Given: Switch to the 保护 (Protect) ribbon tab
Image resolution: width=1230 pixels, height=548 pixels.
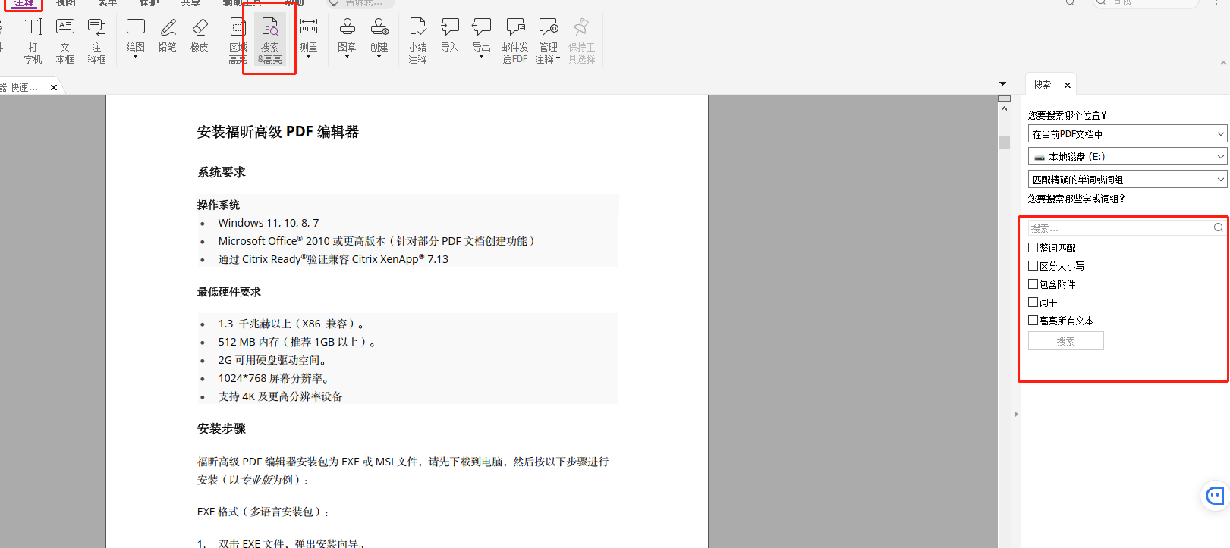Looking at the screenshot, I should click(149, 3).
